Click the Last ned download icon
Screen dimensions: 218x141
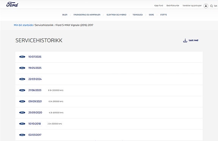click(185, 40)
